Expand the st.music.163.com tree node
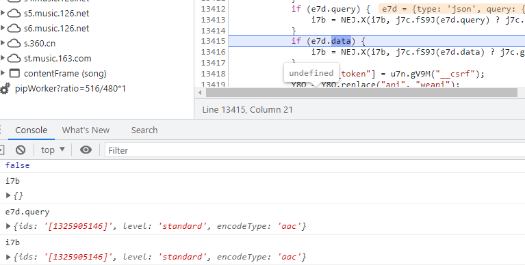Viewport: 525px width, 265px height. pyautogui.click(x=3, y=58)
